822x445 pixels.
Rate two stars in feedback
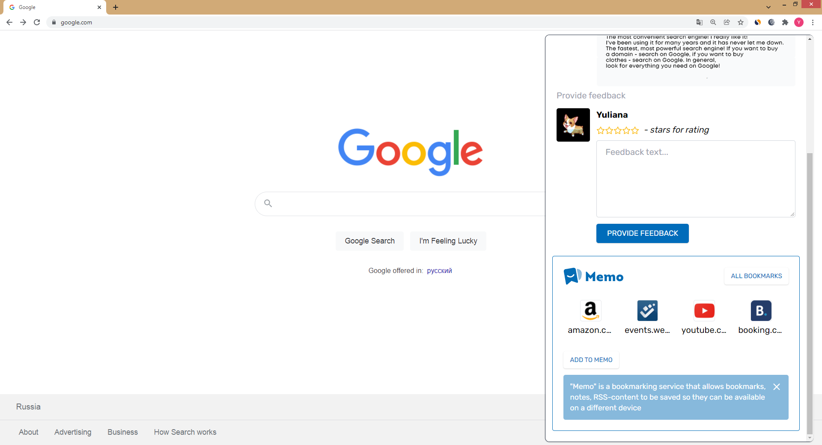[x=609, y=131]
